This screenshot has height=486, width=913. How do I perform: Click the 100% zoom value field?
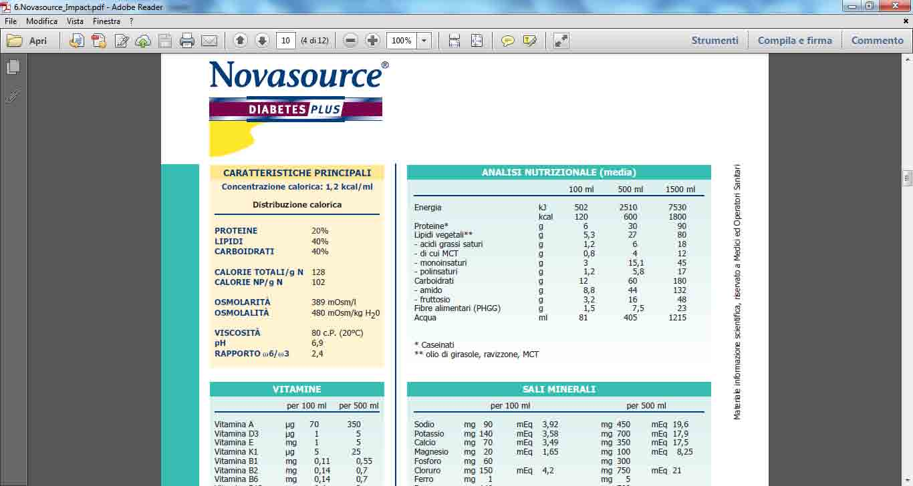402,41
